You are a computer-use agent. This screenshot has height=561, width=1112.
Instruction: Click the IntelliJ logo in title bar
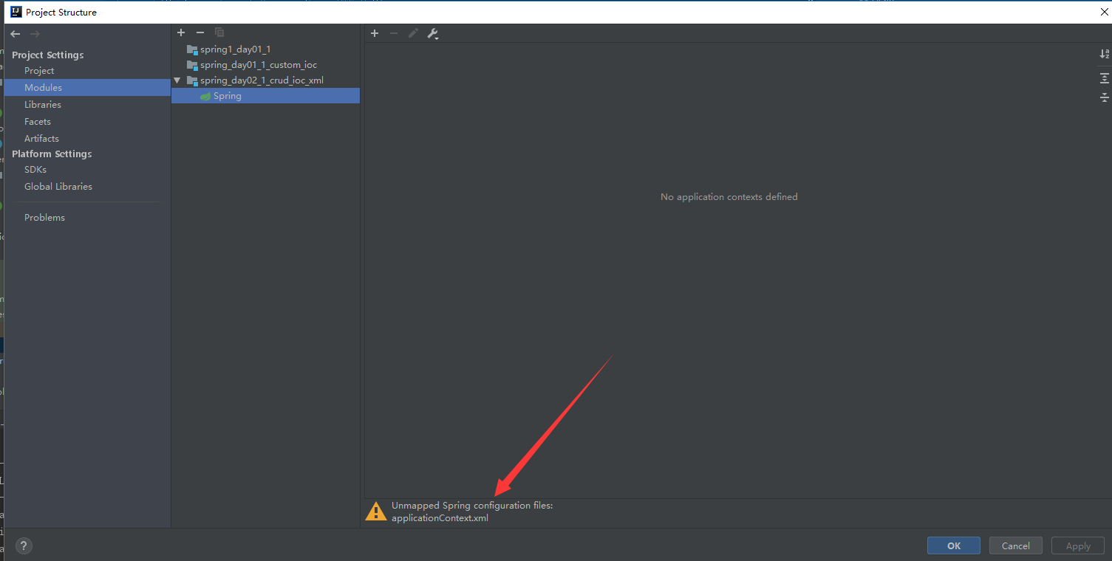[16, 12]
